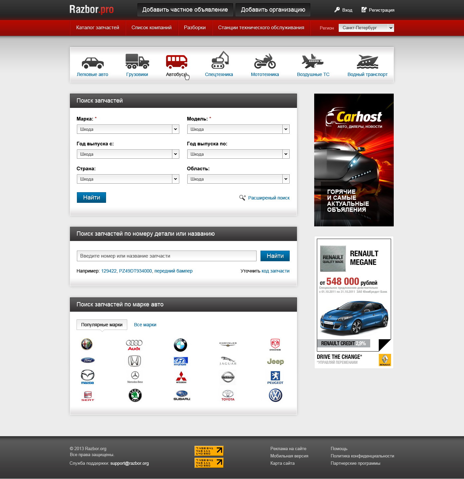This screenshot has height=479, width=464.
Task: Open the Carhost advertising banner
Action: pyautogui.click(x=354, y=160)
